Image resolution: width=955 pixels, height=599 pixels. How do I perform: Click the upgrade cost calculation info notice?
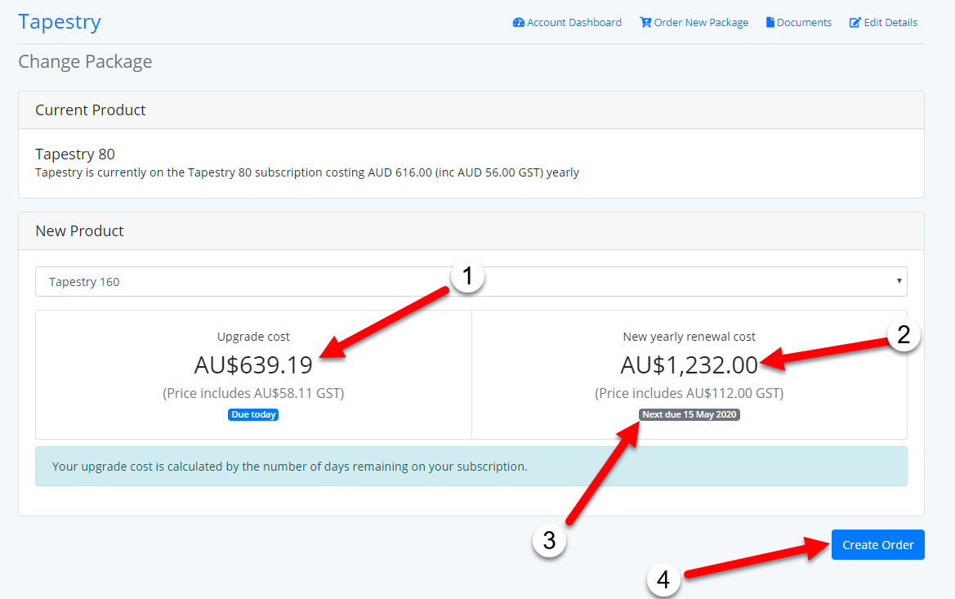click(471, 467)
